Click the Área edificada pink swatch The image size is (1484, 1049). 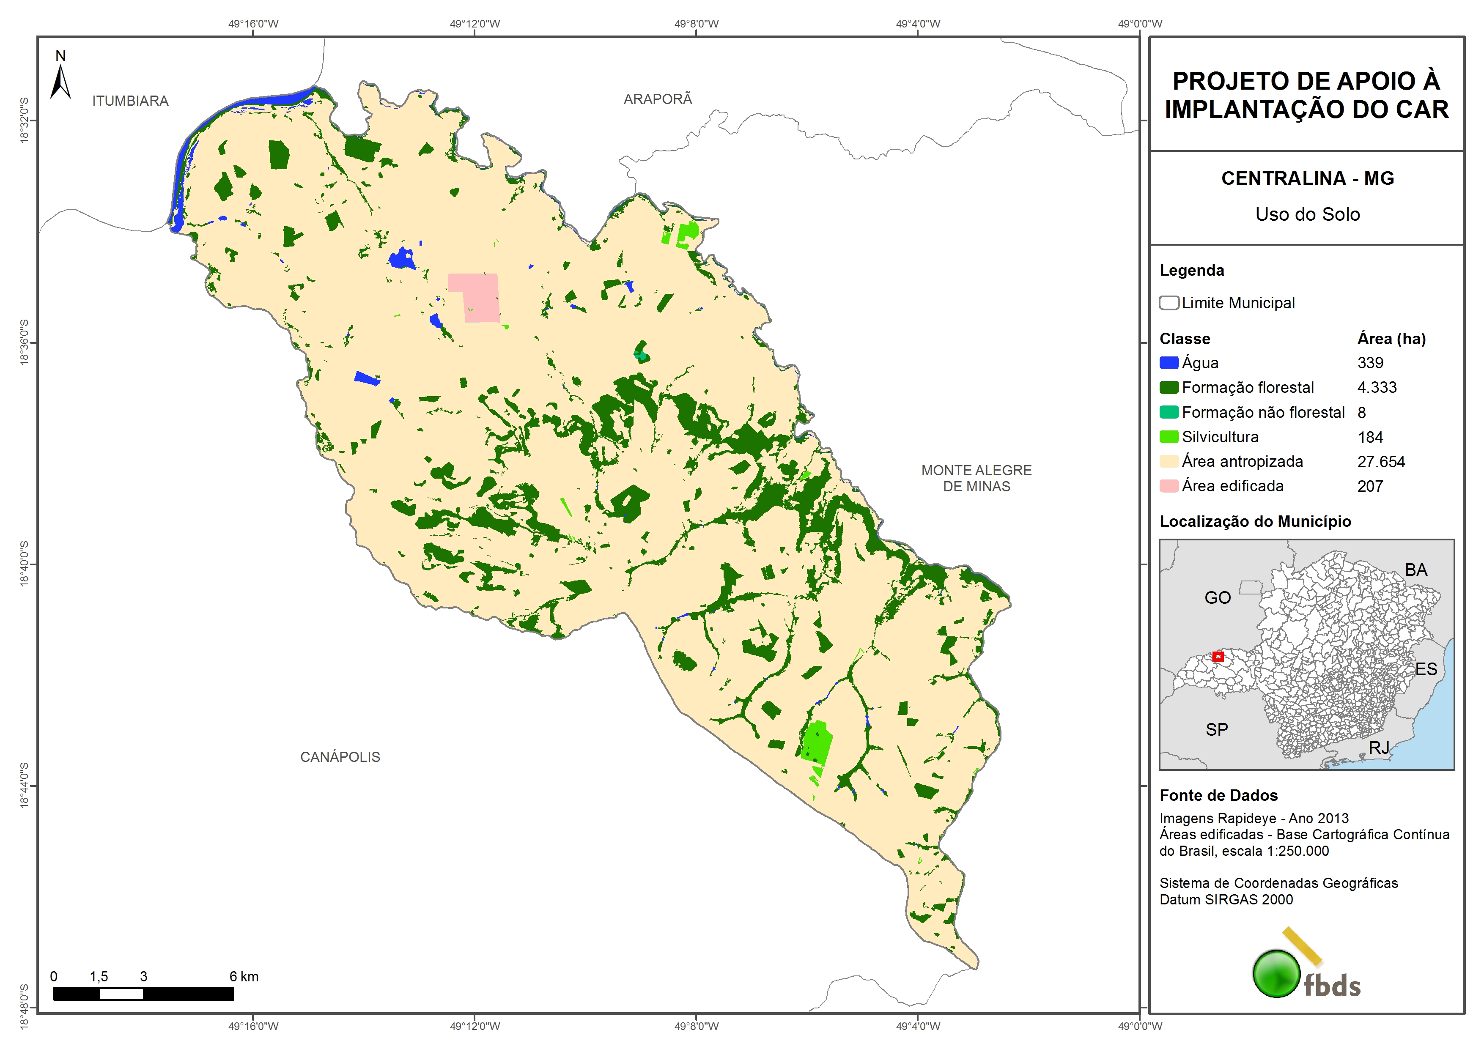1169,487
